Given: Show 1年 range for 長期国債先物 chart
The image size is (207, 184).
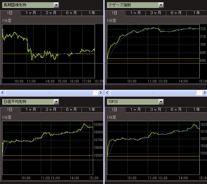Looking at the screenshot, I should pos(92,13).
